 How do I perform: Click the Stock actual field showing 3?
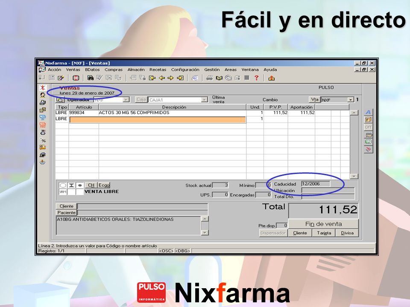pos(220,185)
